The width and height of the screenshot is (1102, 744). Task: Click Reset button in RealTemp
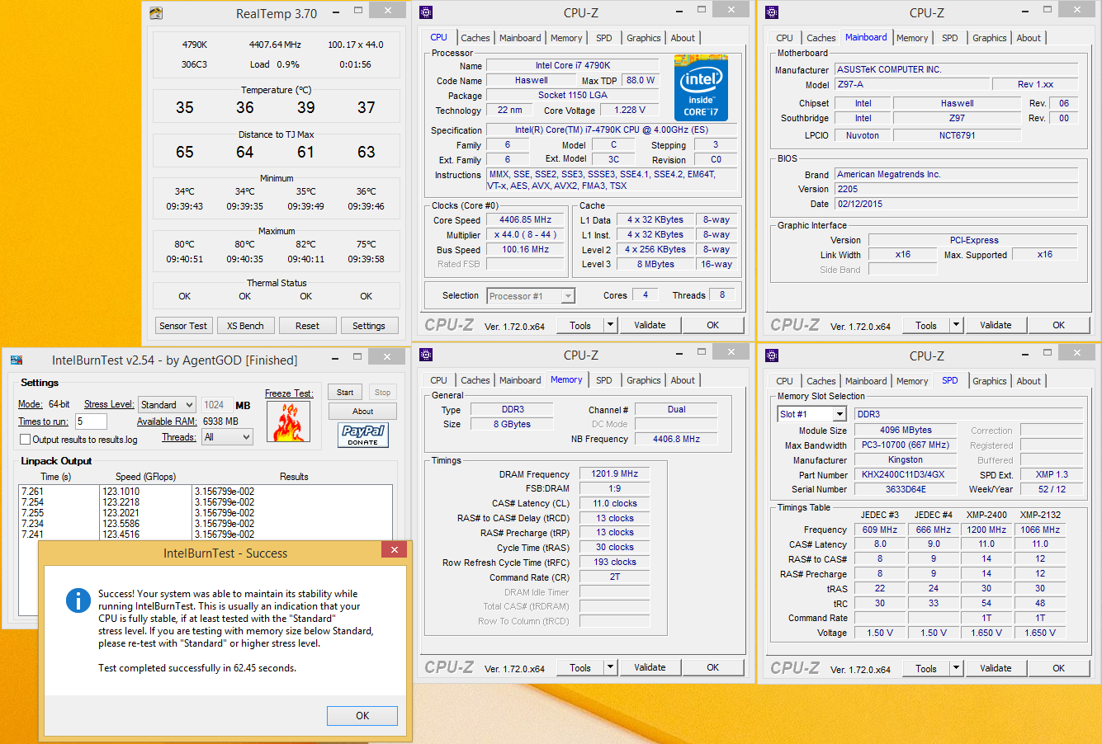(307, 326)
